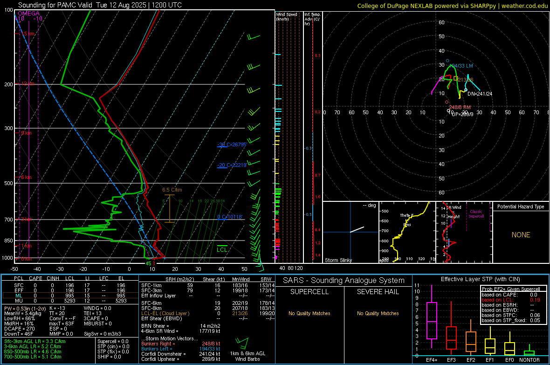This screenshot has width=550, height=365.
Task: Click the '9 km' height marker
Action: click(26, 133)
